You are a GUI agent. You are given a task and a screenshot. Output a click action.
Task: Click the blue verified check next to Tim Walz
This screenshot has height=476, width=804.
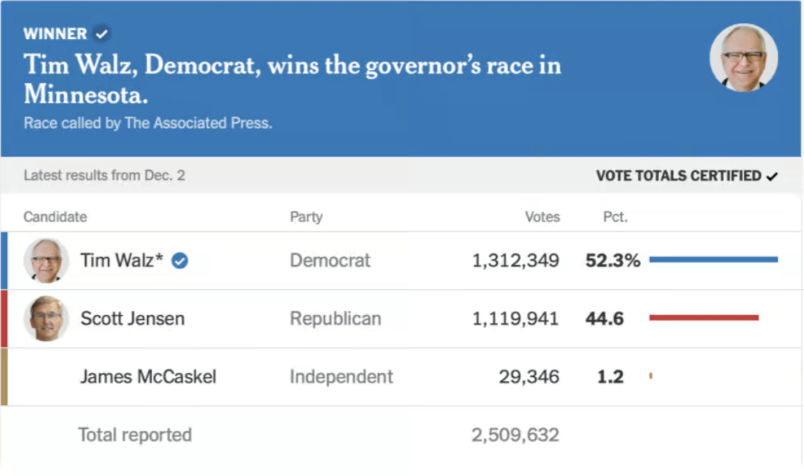pyautogui.click(x=180, y=261)
